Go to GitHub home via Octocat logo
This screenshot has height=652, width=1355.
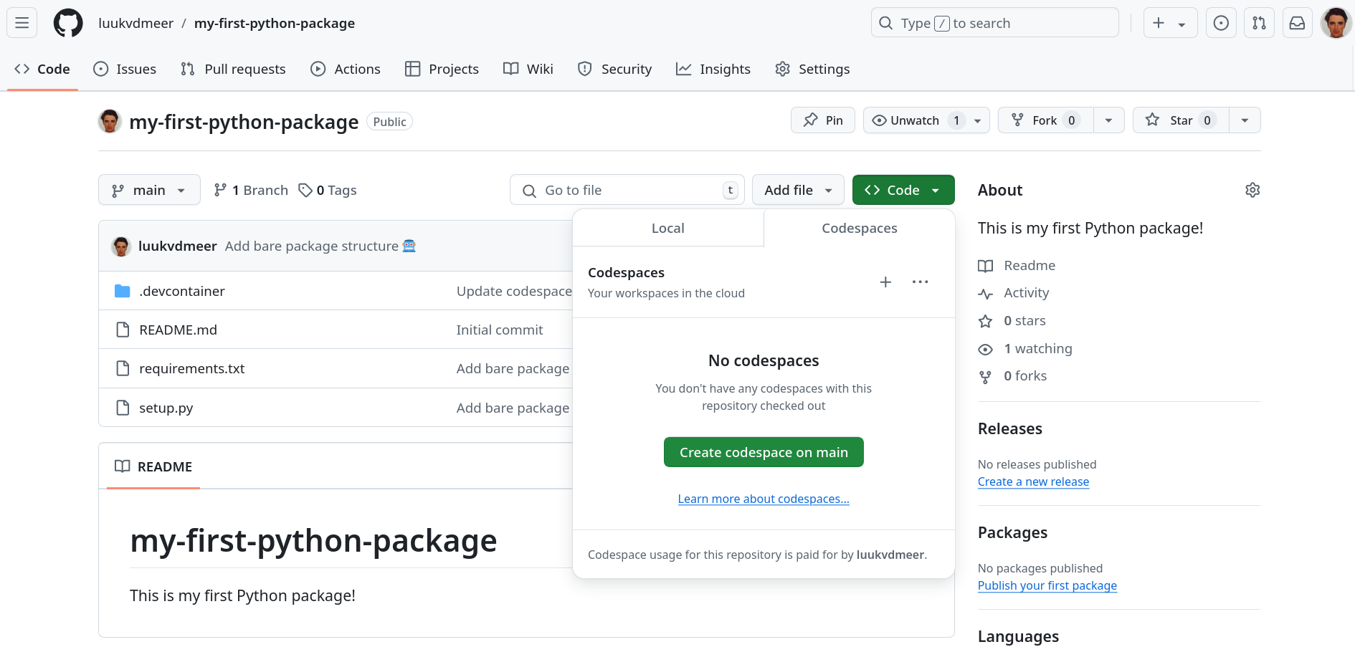[68, 23]
